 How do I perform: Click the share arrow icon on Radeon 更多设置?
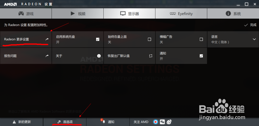pyautogui.click(x=47, y=39)
